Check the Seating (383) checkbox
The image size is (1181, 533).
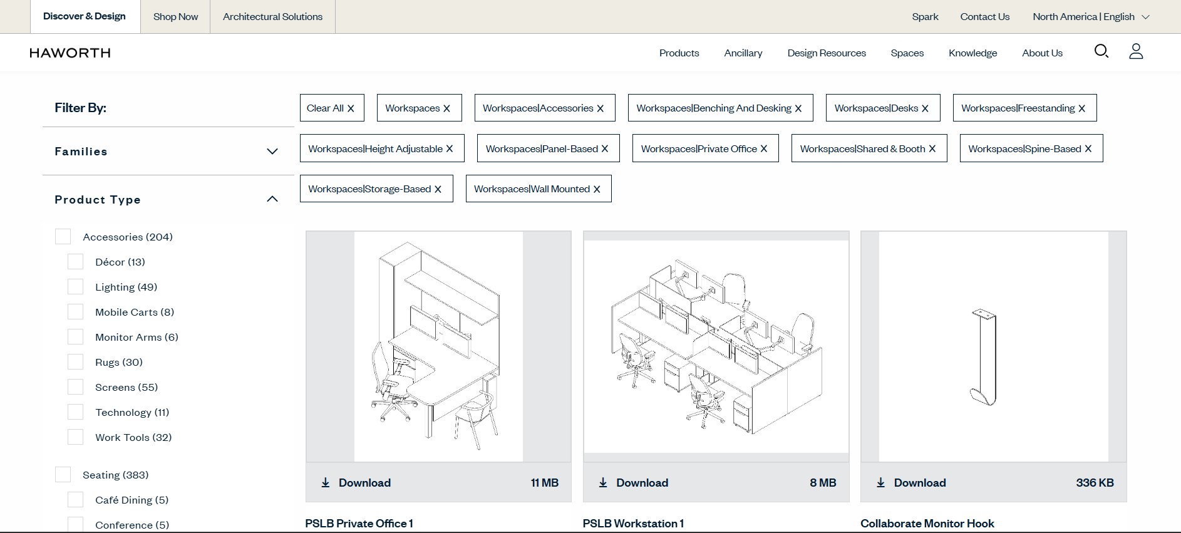(63, 474)
